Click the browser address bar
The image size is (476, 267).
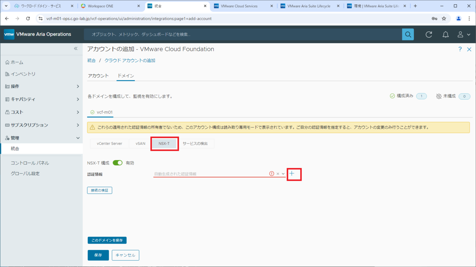coord(238,19)
